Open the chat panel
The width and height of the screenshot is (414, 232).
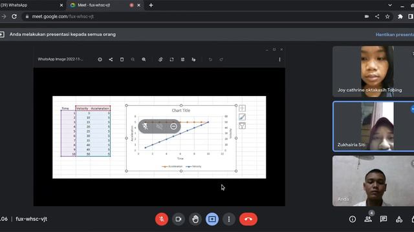(384, 219)
